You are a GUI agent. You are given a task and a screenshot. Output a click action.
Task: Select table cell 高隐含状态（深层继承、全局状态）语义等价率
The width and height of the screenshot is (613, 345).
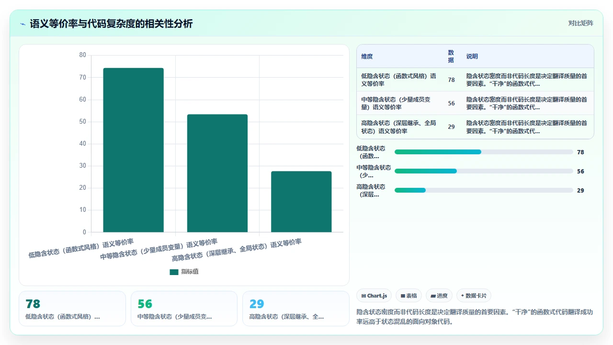pos(399,126)
